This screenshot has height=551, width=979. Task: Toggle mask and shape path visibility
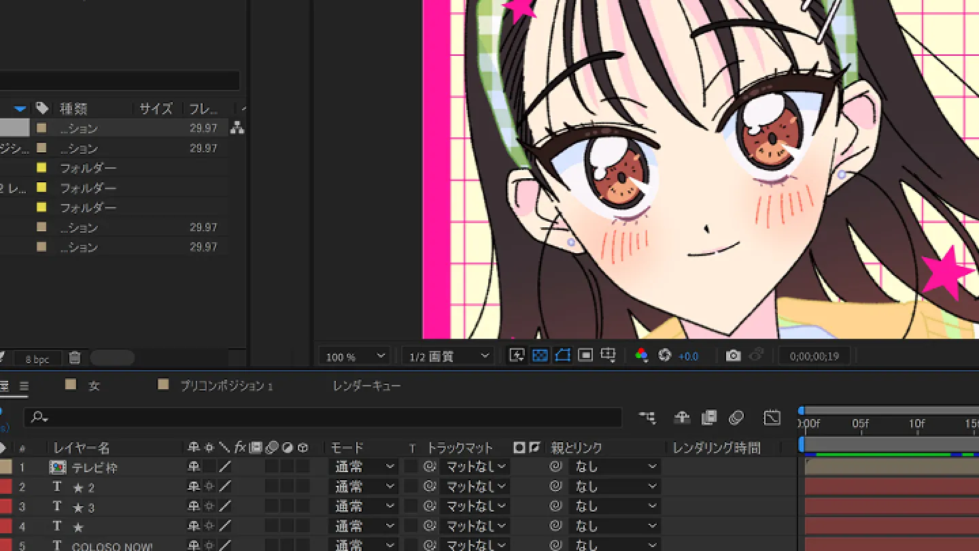[x=562, y=355]
